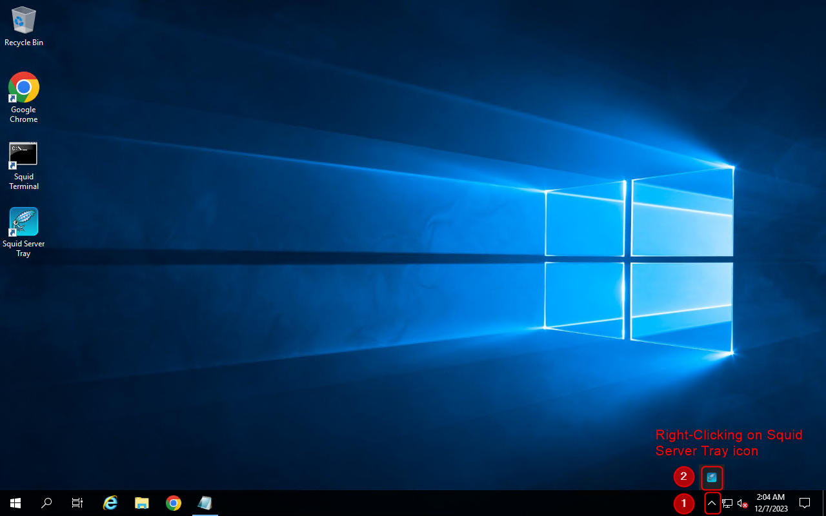
Task: Open the Action Center notifications
Action: 805,503
